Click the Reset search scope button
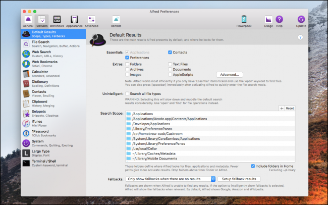Screen dimensions: 328x205 (x=290, y=108)
